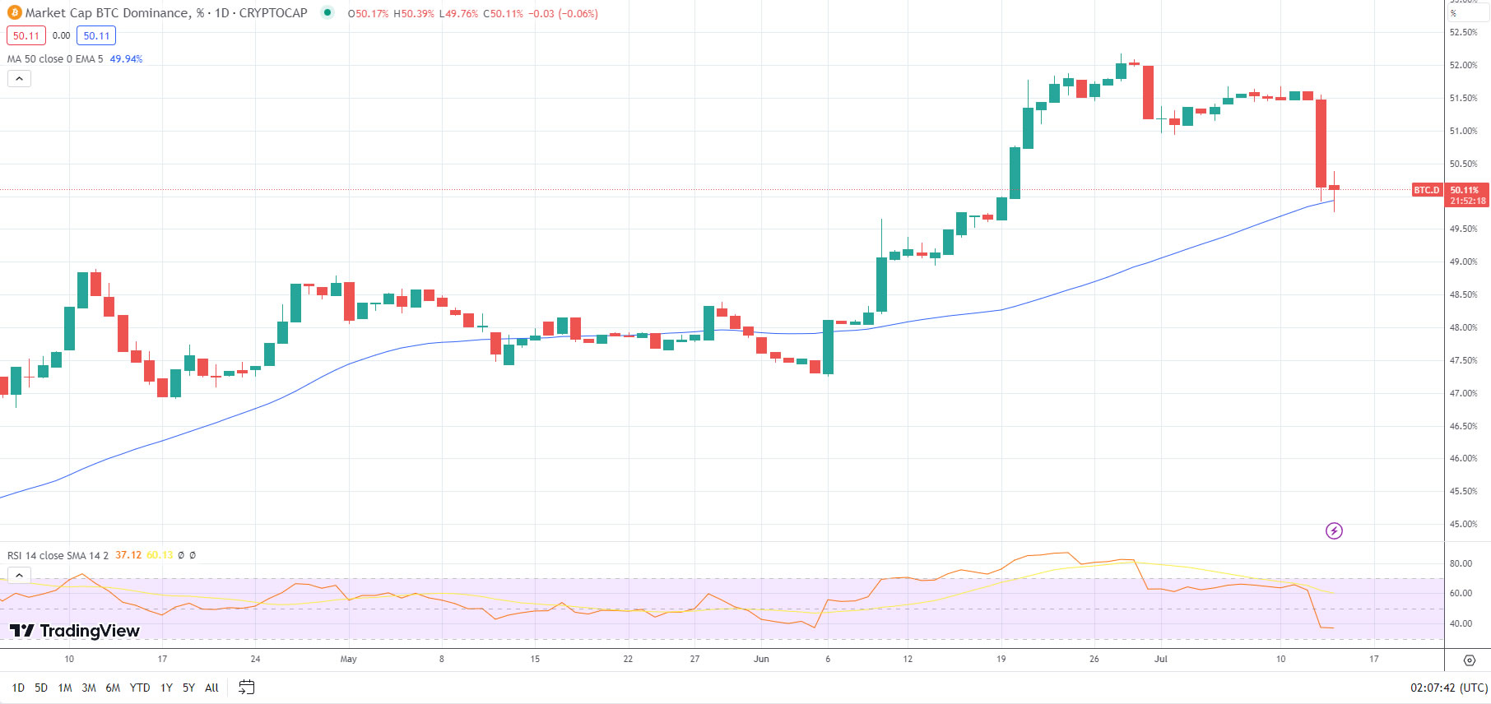Click the purple lightning event icon
1491x704 pixels.
(1334, 531)
